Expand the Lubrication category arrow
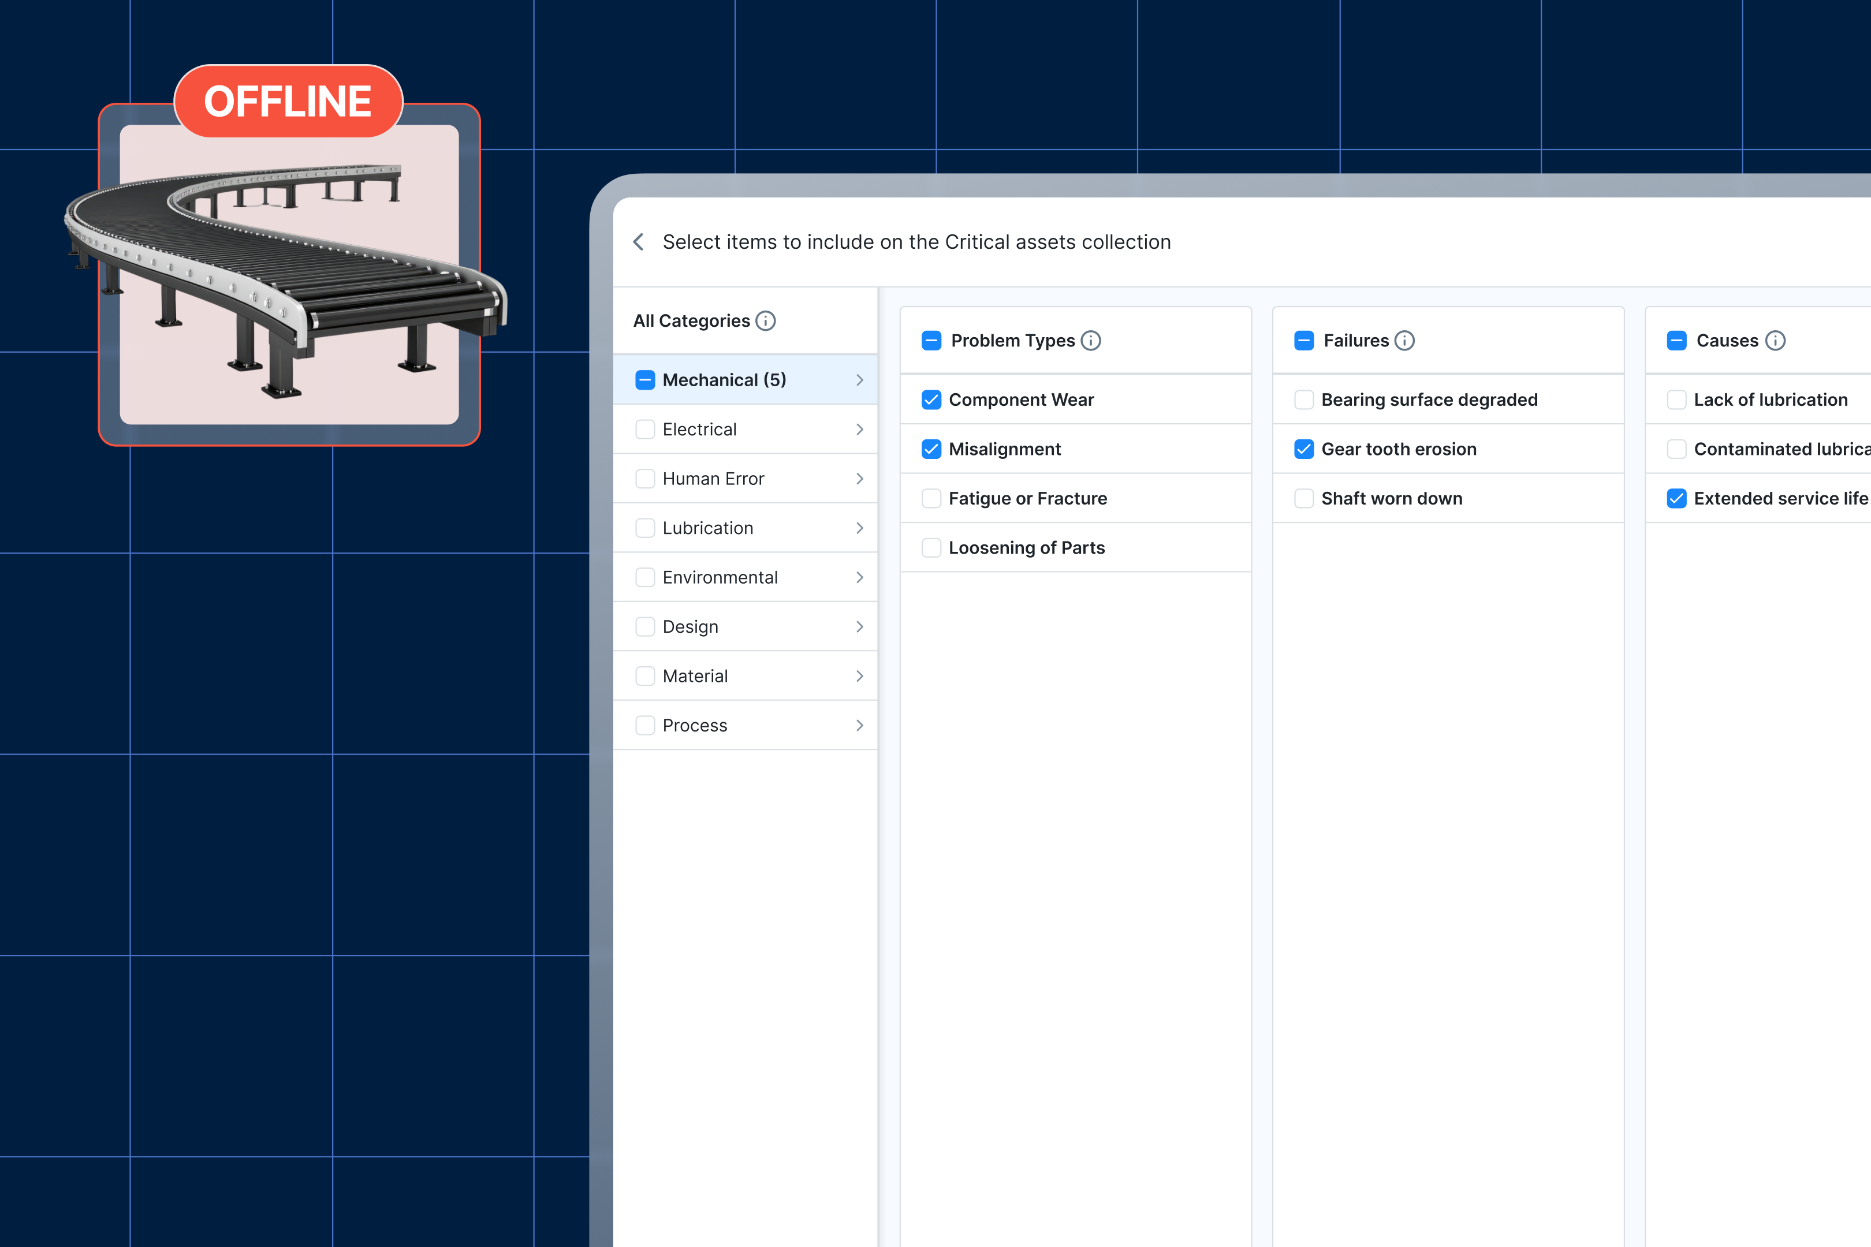This screenshot has width=1871, height=1247. [x=859, y=528]
